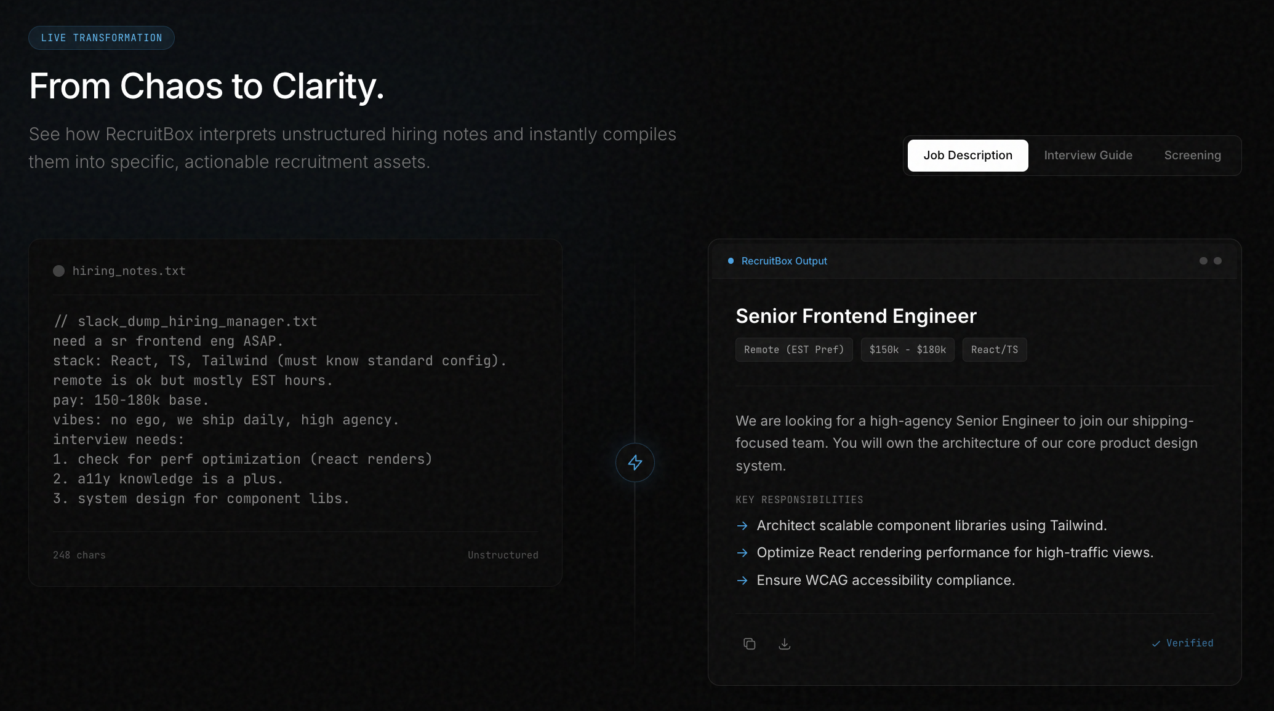Select the Job Description tab
The image size is (1274, 711).
pos(968,156)
